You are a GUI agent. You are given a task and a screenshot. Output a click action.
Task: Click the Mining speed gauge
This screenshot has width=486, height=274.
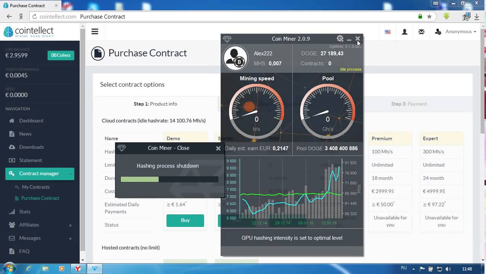coord(257,111)
